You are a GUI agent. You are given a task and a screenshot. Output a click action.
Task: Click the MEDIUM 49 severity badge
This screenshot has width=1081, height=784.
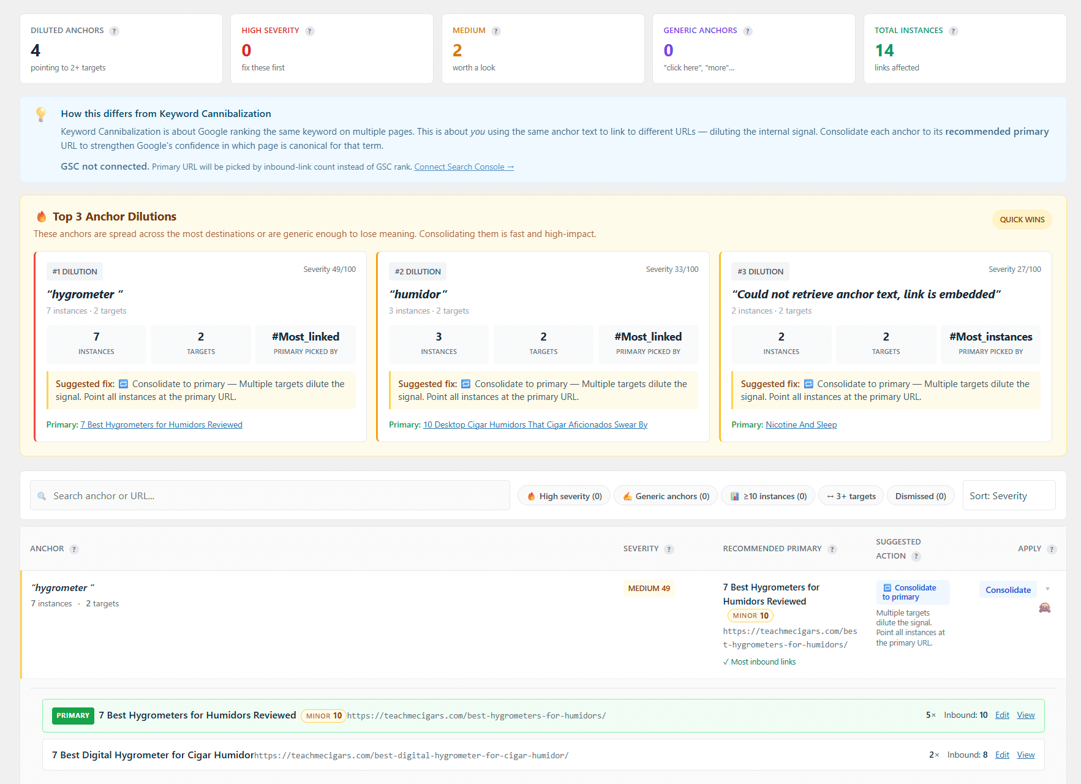tap(649, 589)
